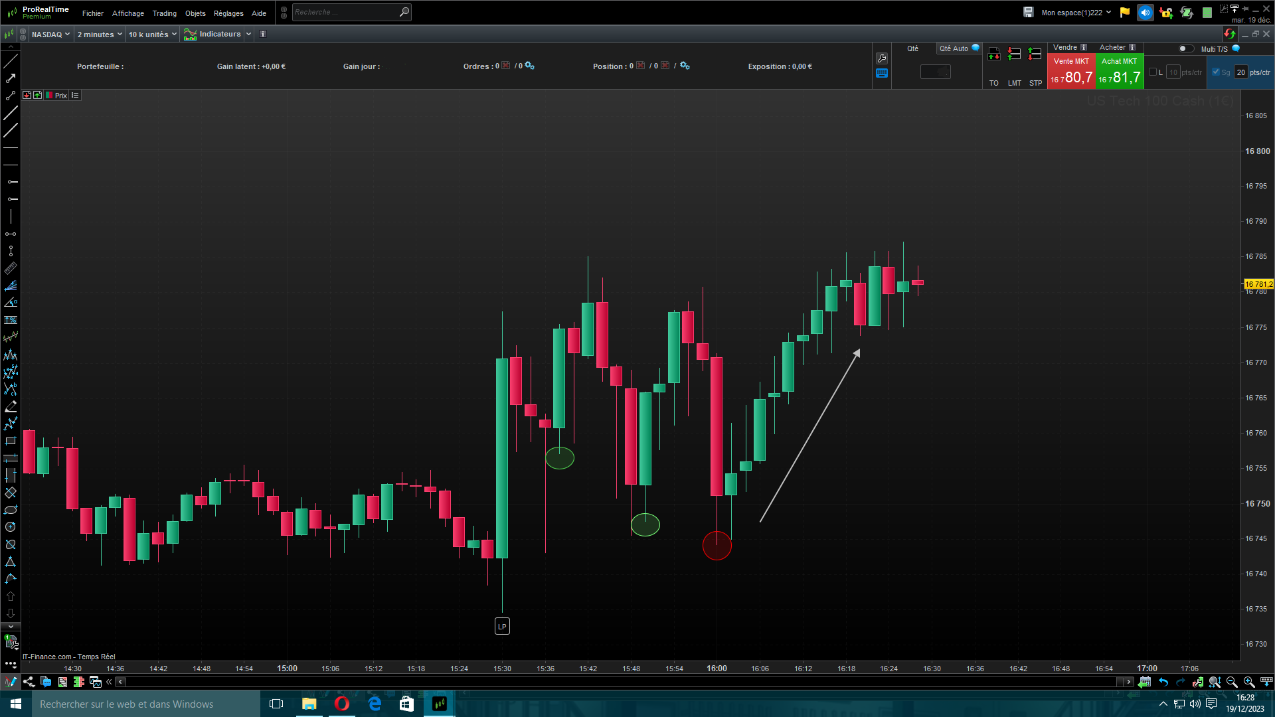The width and height of the screenshot is (1275, 717).
Task: Open the Indicateurs panel icon
Action: pos(191,35)
